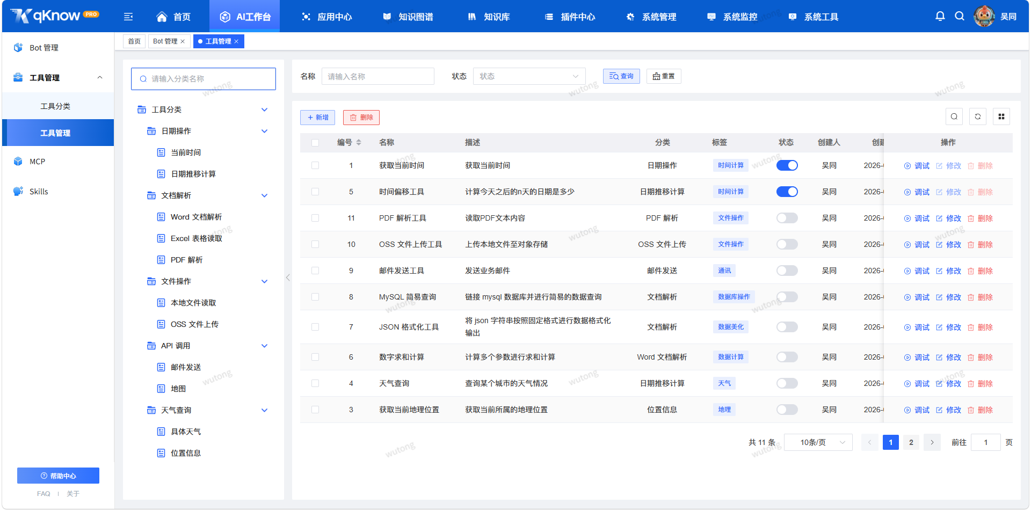Open the 状态 filter dropdown
The height and width of the screenshot is (511, 1031).
point(529,76)
